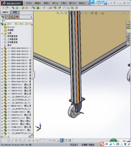
Task: Expand EFS8-4040-502<1> component node
Action: 2,61
